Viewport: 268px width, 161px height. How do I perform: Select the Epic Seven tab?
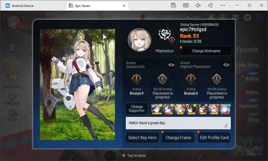tap(97, 6)
